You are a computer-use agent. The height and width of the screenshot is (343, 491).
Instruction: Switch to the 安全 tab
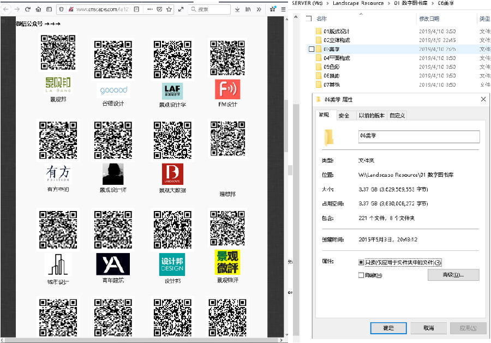point(344,115)
